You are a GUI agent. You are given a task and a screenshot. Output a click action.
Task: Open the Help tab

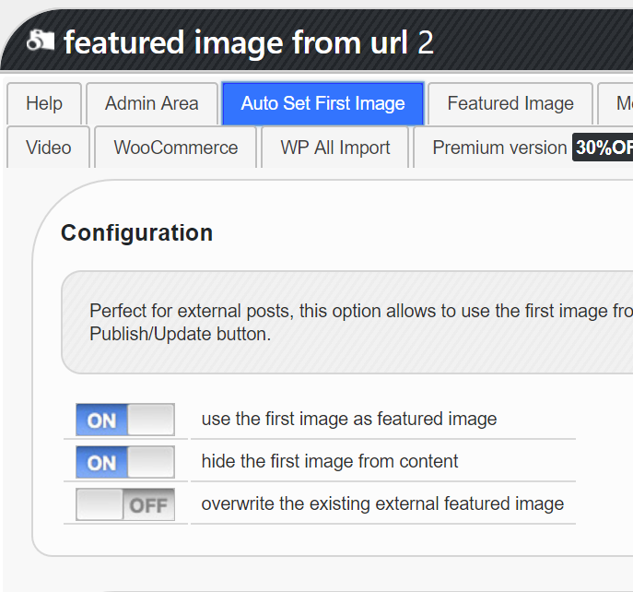pyautogui.click(x=44, y=103)
